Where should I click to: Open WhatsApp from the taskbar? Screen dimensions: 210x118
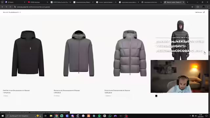point(110,116)
